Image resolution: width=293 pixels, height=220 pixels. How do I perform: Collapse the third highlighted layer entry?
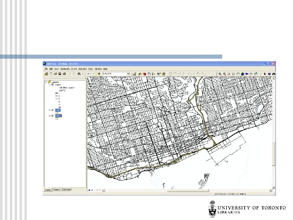click(x=50, y=116)
